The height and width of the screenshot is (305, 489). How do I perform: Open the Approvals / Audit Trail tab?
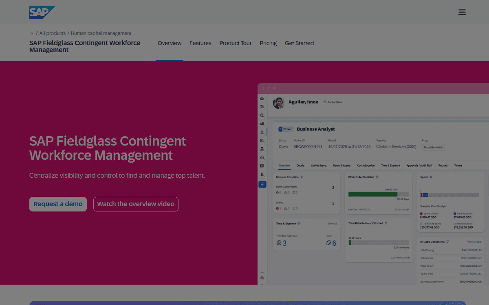tap(419, 166)
